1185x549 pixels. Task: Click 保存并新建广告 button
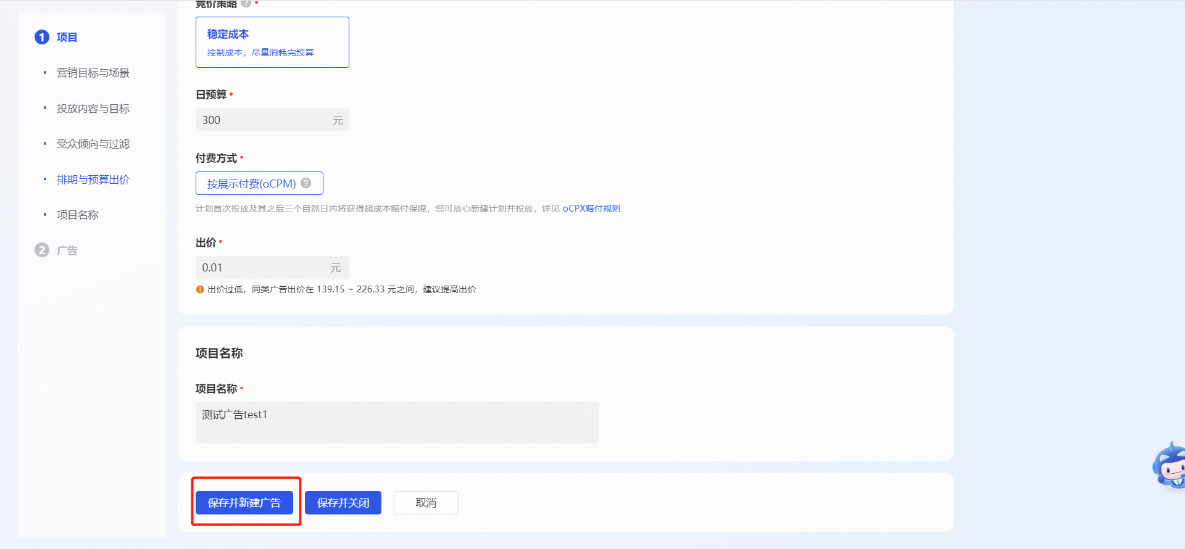[x=244, y=503]
